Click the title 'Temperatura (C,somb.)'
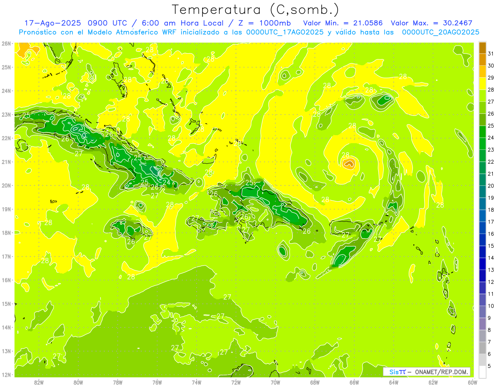This screenshot has width=502, height=388. 256,10
